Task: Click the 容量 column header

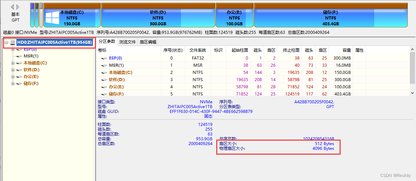Action: (346, 50)
